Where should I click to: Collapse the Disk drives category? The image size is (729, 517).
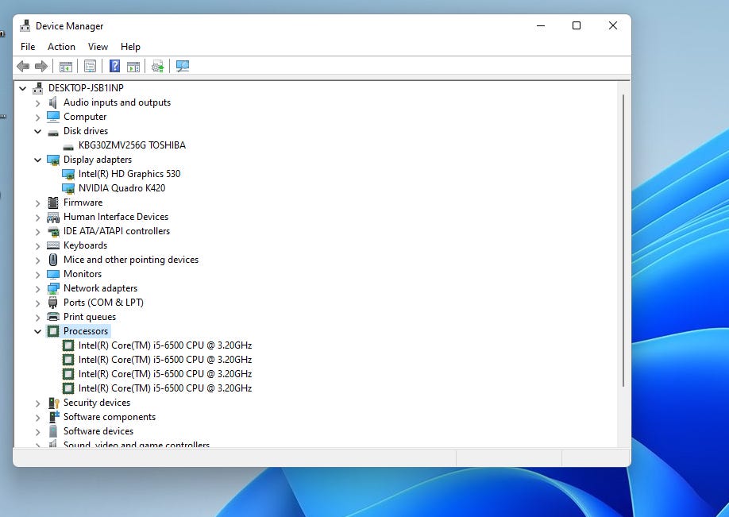click(x=37, y=131)
